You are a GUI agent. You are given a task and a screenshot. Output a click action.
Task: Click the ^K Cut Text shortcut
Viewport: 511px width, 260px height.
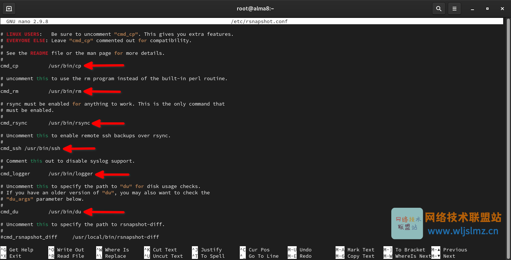(160, 250)
